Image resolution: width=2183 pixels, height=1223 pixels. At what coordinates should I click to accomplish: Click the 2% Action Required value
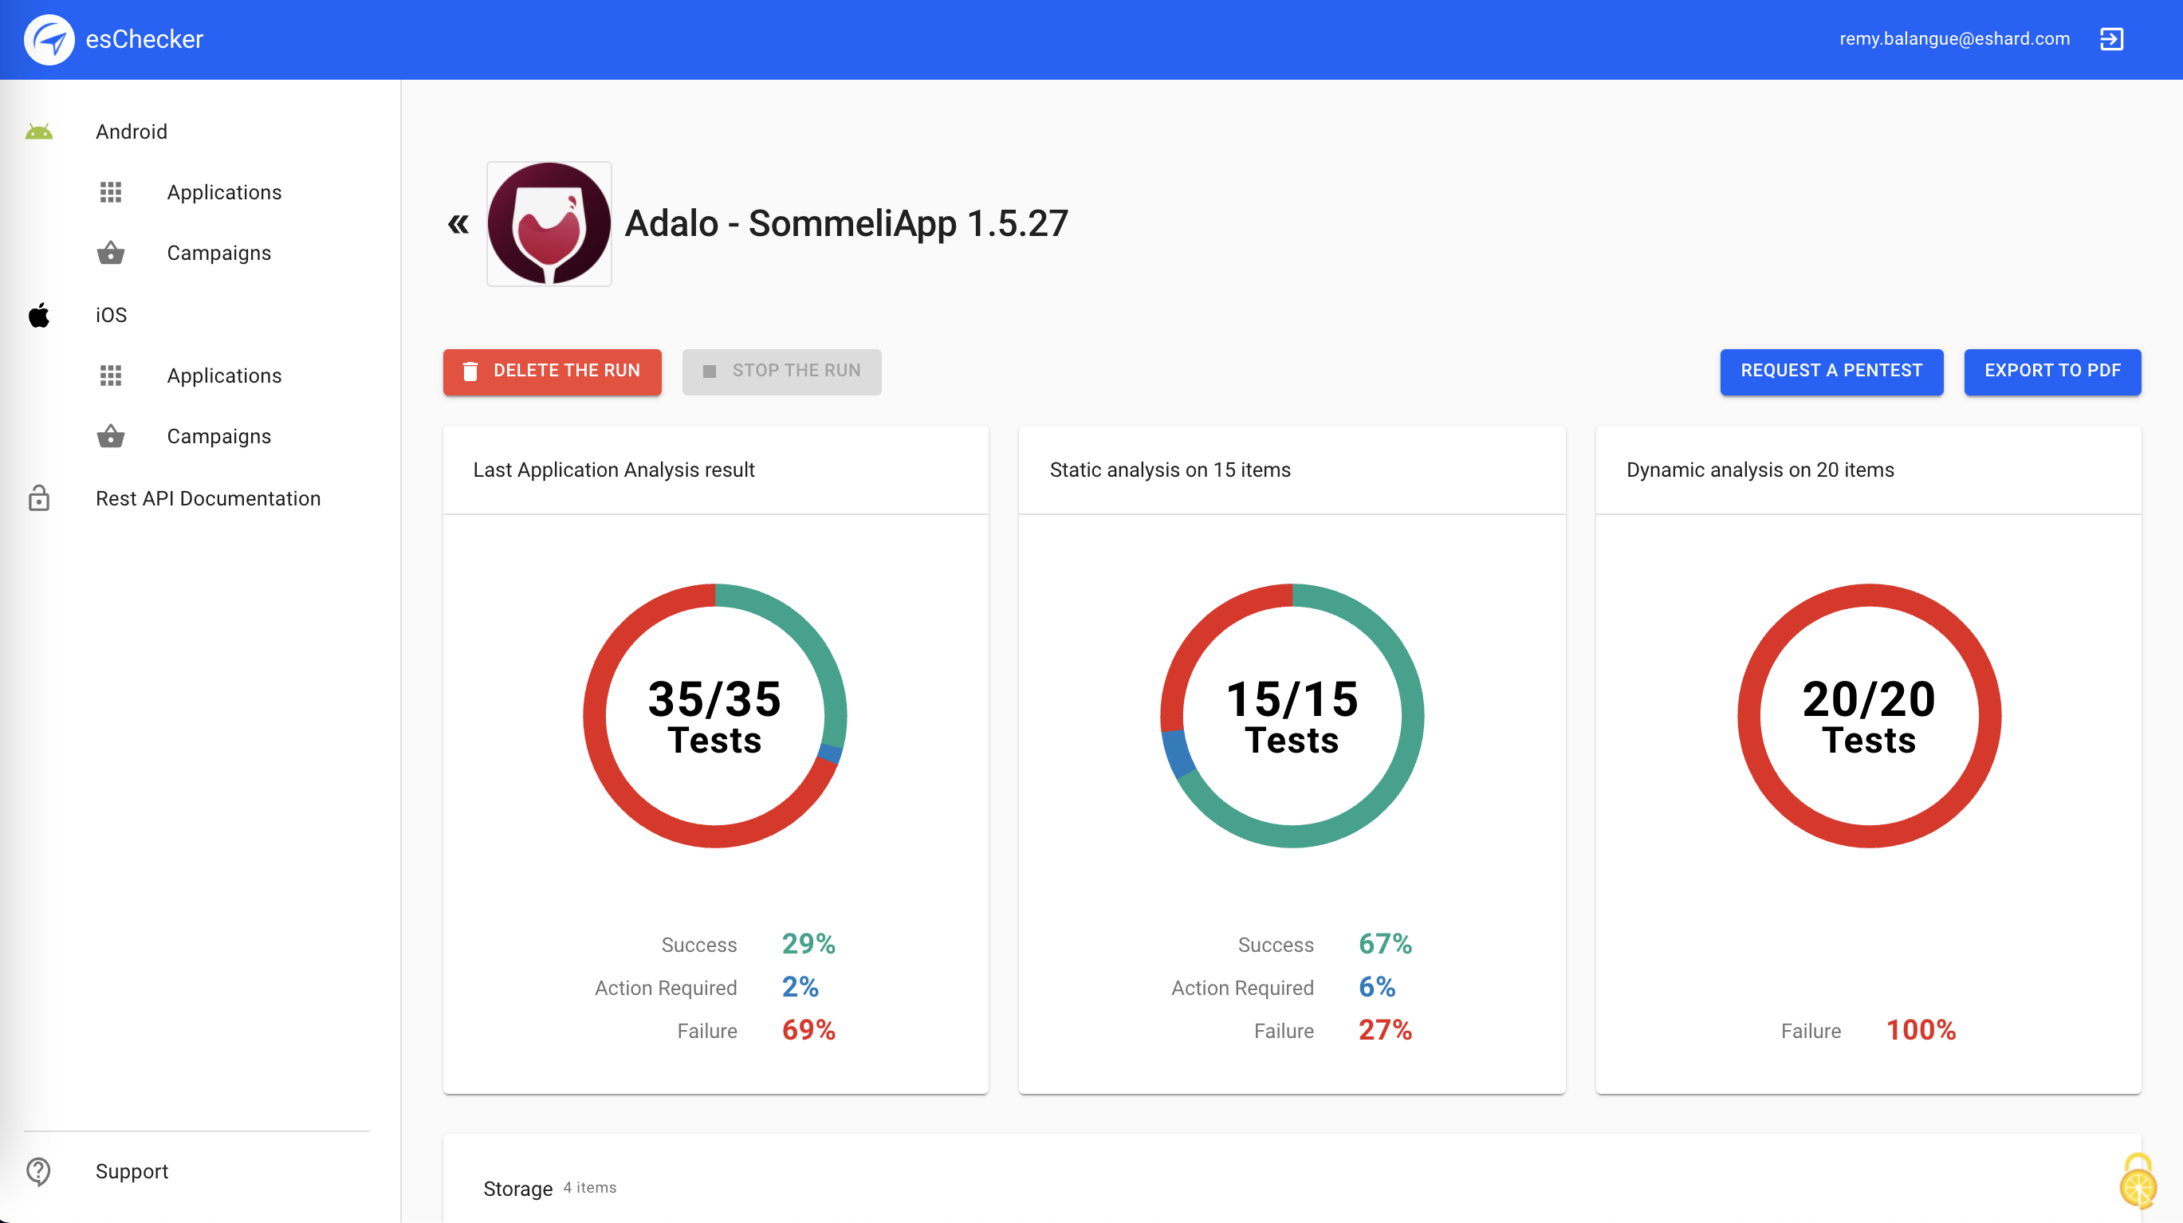tap(800, 986)
